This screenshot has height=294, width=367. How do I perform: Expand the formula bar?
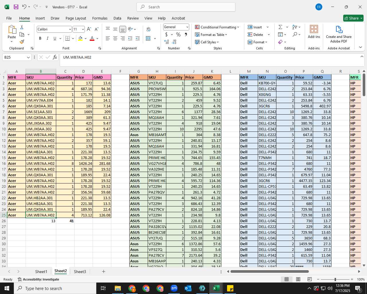362,57
